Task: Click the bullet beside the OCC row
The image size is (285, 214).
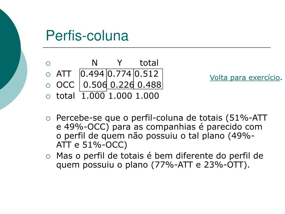Action: [48, 86]
